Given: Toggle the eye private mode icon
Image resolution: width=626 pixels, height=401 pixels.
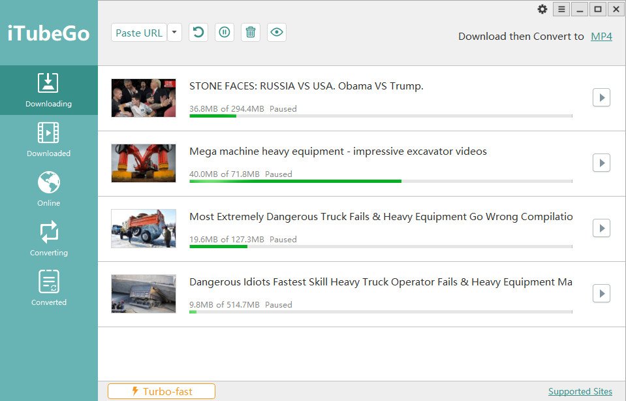Looking at the screenshot, I should coord(277,33).
